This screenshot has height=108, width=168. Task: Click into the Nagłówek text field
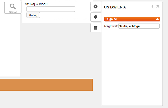[x=139, y=26]
